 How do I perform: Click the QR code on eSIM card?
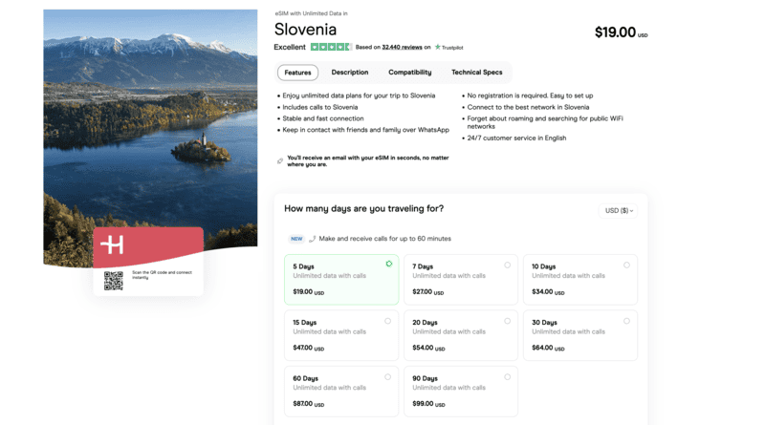(114, 281)
